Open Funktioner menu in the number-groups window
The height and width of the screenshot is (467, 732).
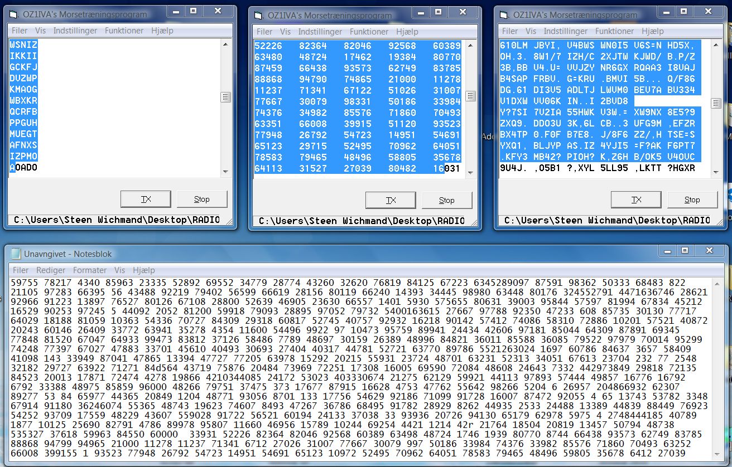tap(369, 32)
